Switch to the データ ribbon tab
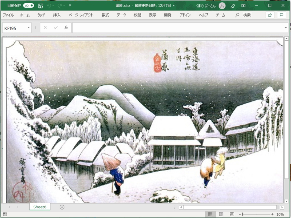Viewport: 291px width, 218px height. 121,15
